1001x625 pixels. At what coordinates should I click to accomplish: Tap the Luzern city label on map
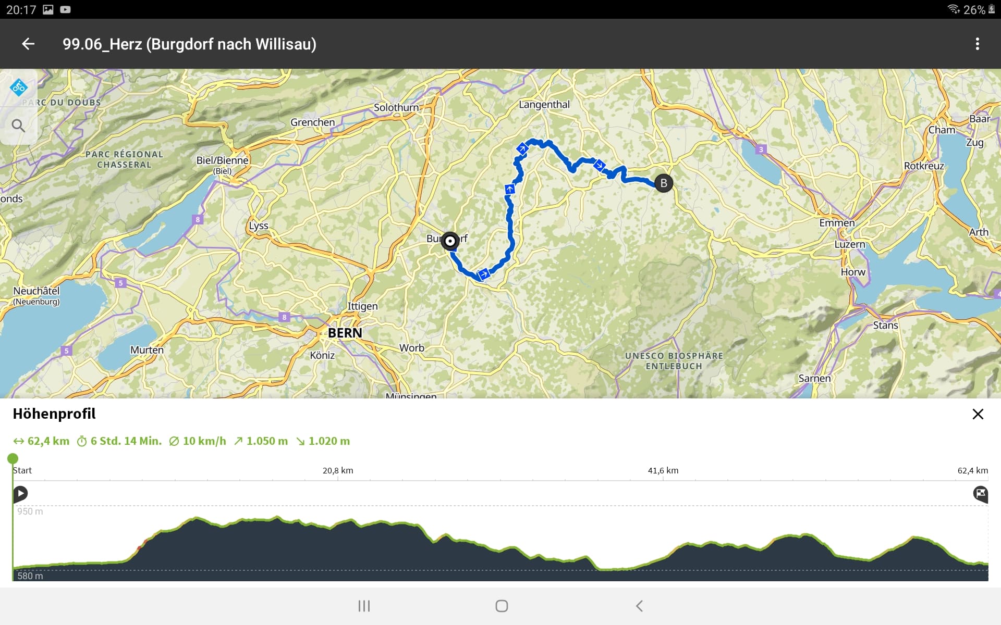[850, 244]
